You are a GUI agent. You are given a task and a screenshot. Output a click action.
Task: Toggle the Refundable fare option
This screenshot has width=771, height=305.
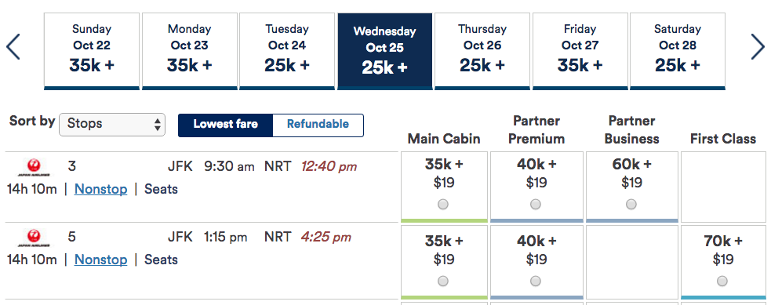click(318, 125)
